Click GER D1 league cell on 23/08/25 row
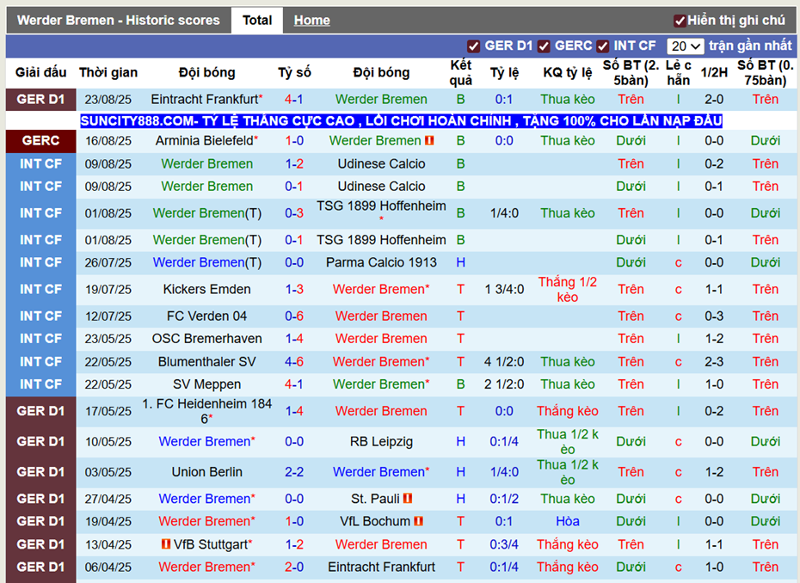This screenshot has height=583, width=800. point(40,100)
